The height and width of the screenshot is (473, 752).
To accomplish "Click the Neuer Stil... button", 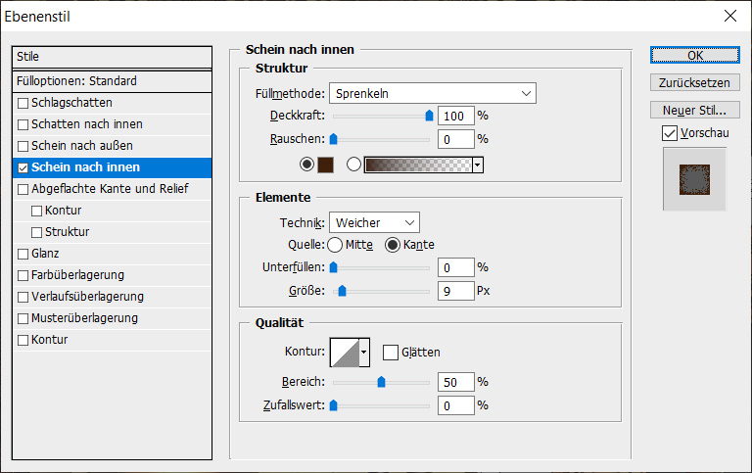I will [694, 110].
